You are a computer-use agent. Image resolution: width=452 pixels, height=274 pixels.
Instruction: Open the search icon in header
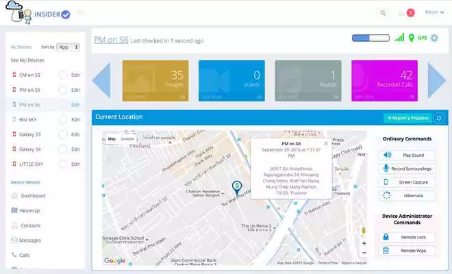[383, 13]
